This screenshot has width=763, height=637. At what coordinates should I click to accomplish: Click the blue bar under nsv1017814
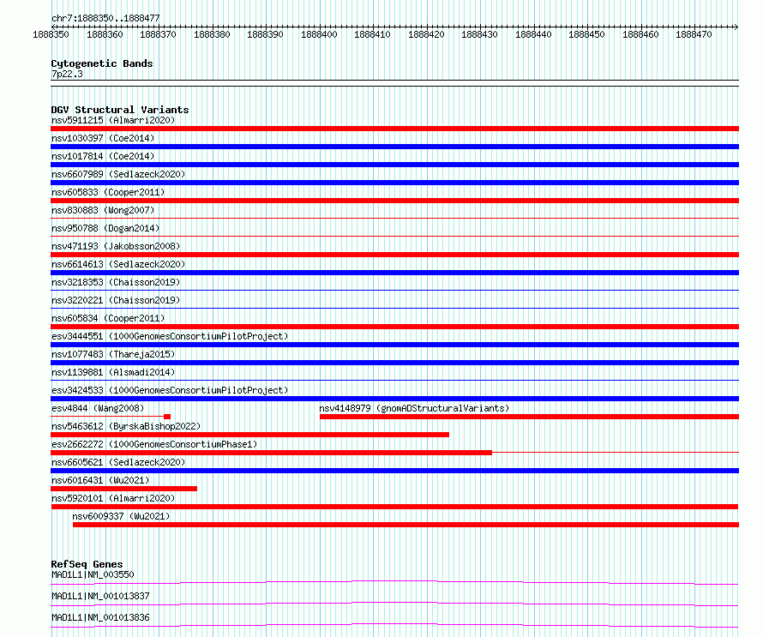coord(394,165)
